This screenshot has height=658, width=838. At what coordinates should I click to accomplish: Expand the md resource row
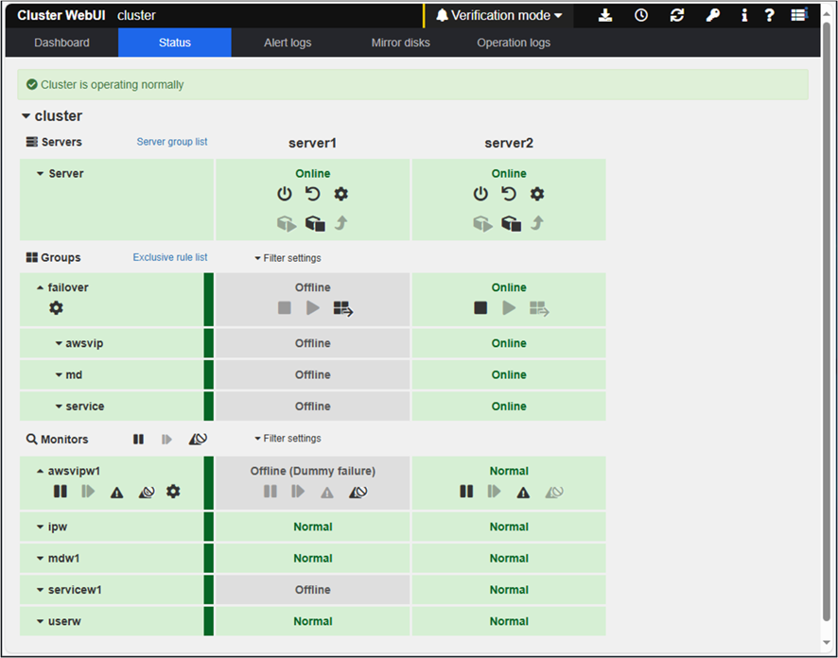[x=59, y=375]
